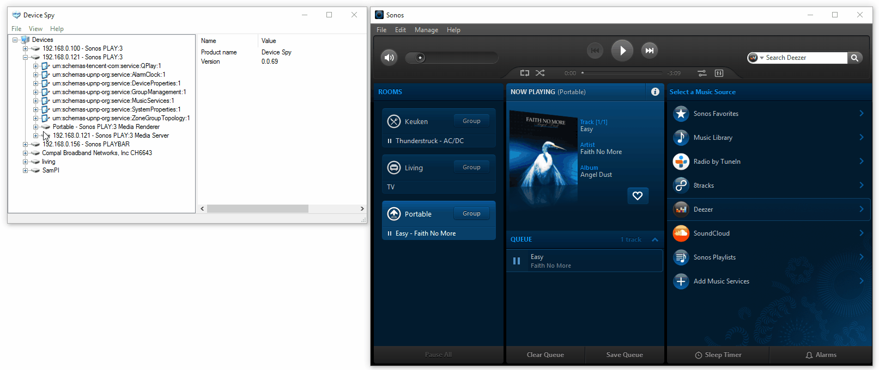879x370 pixels.
Task: Click Group button for Living
Action: point(471,167)
